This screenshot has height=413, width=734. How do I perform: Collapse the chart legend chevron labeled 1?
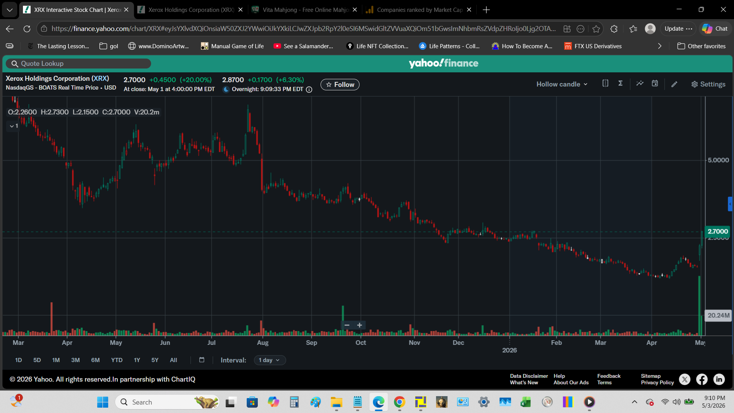[x=13, y=126]
